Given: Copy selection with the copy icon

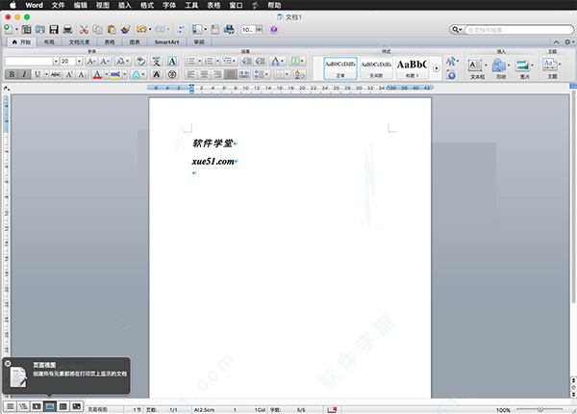Looking at the screenshot, I should click(98, 30).
